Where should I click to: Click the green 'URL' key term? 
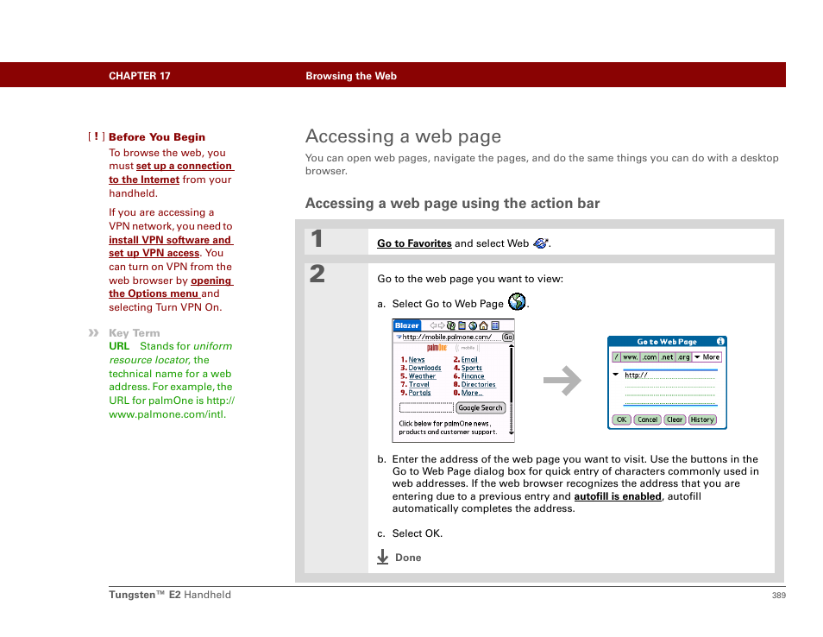119,346
